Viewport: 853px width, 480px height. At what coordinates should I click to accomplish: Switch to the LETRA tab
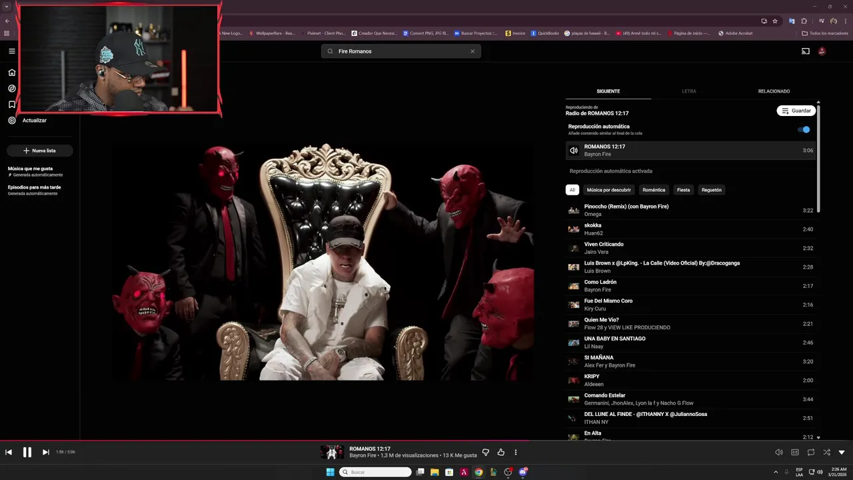coord(689,91)
